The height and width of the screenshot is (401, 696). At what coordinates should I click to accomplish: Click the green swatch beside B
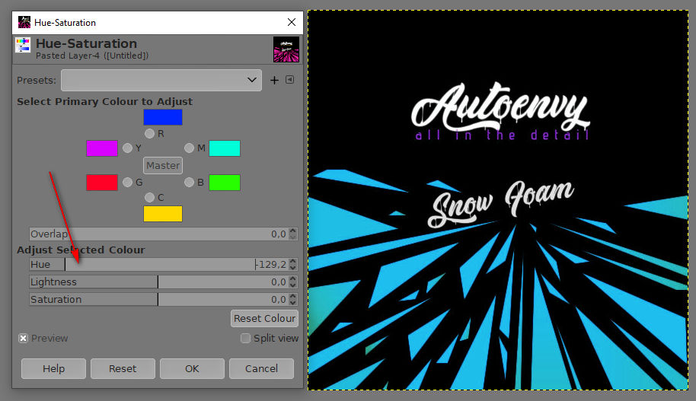pyautogui.click(x=225, y=183)
